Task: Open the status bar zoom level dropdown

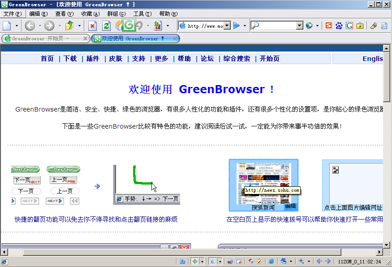Action: tap(309, 262)
